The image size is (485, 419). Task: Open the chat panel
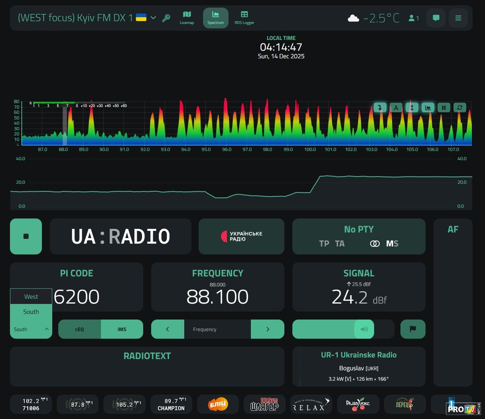[436, 18]
